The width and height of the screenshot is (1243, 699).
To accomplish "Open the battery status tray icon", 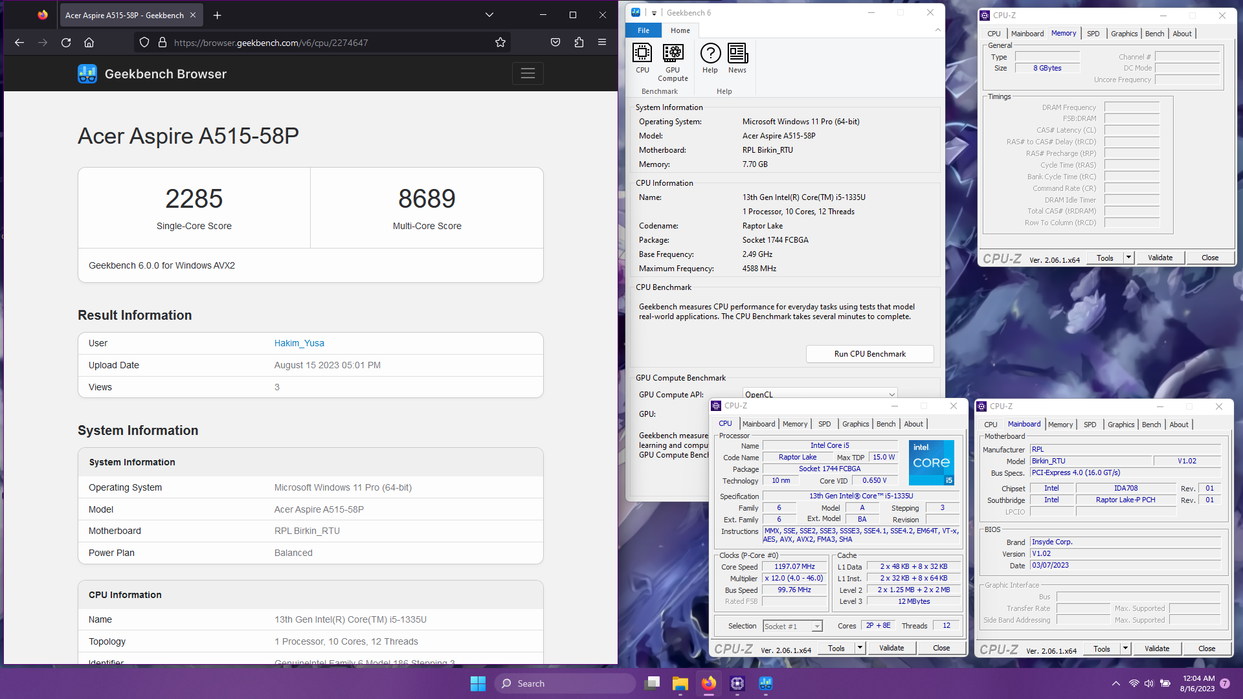I will (1165, 683).
